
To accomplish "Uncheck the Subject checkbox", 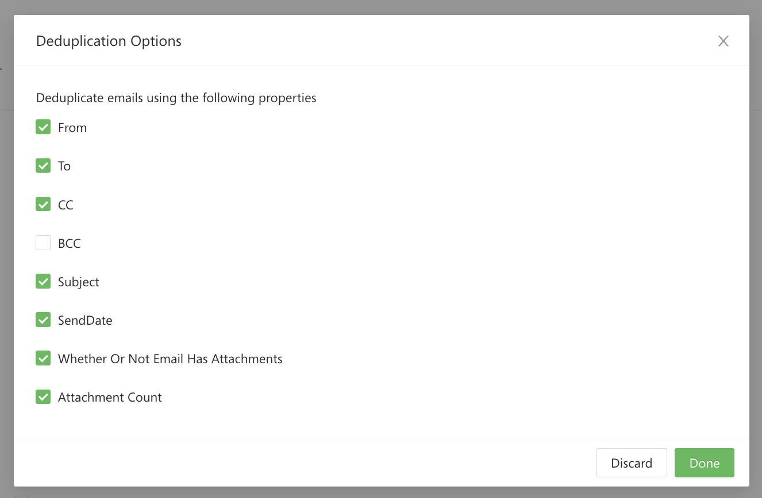I will pos(43,282).
